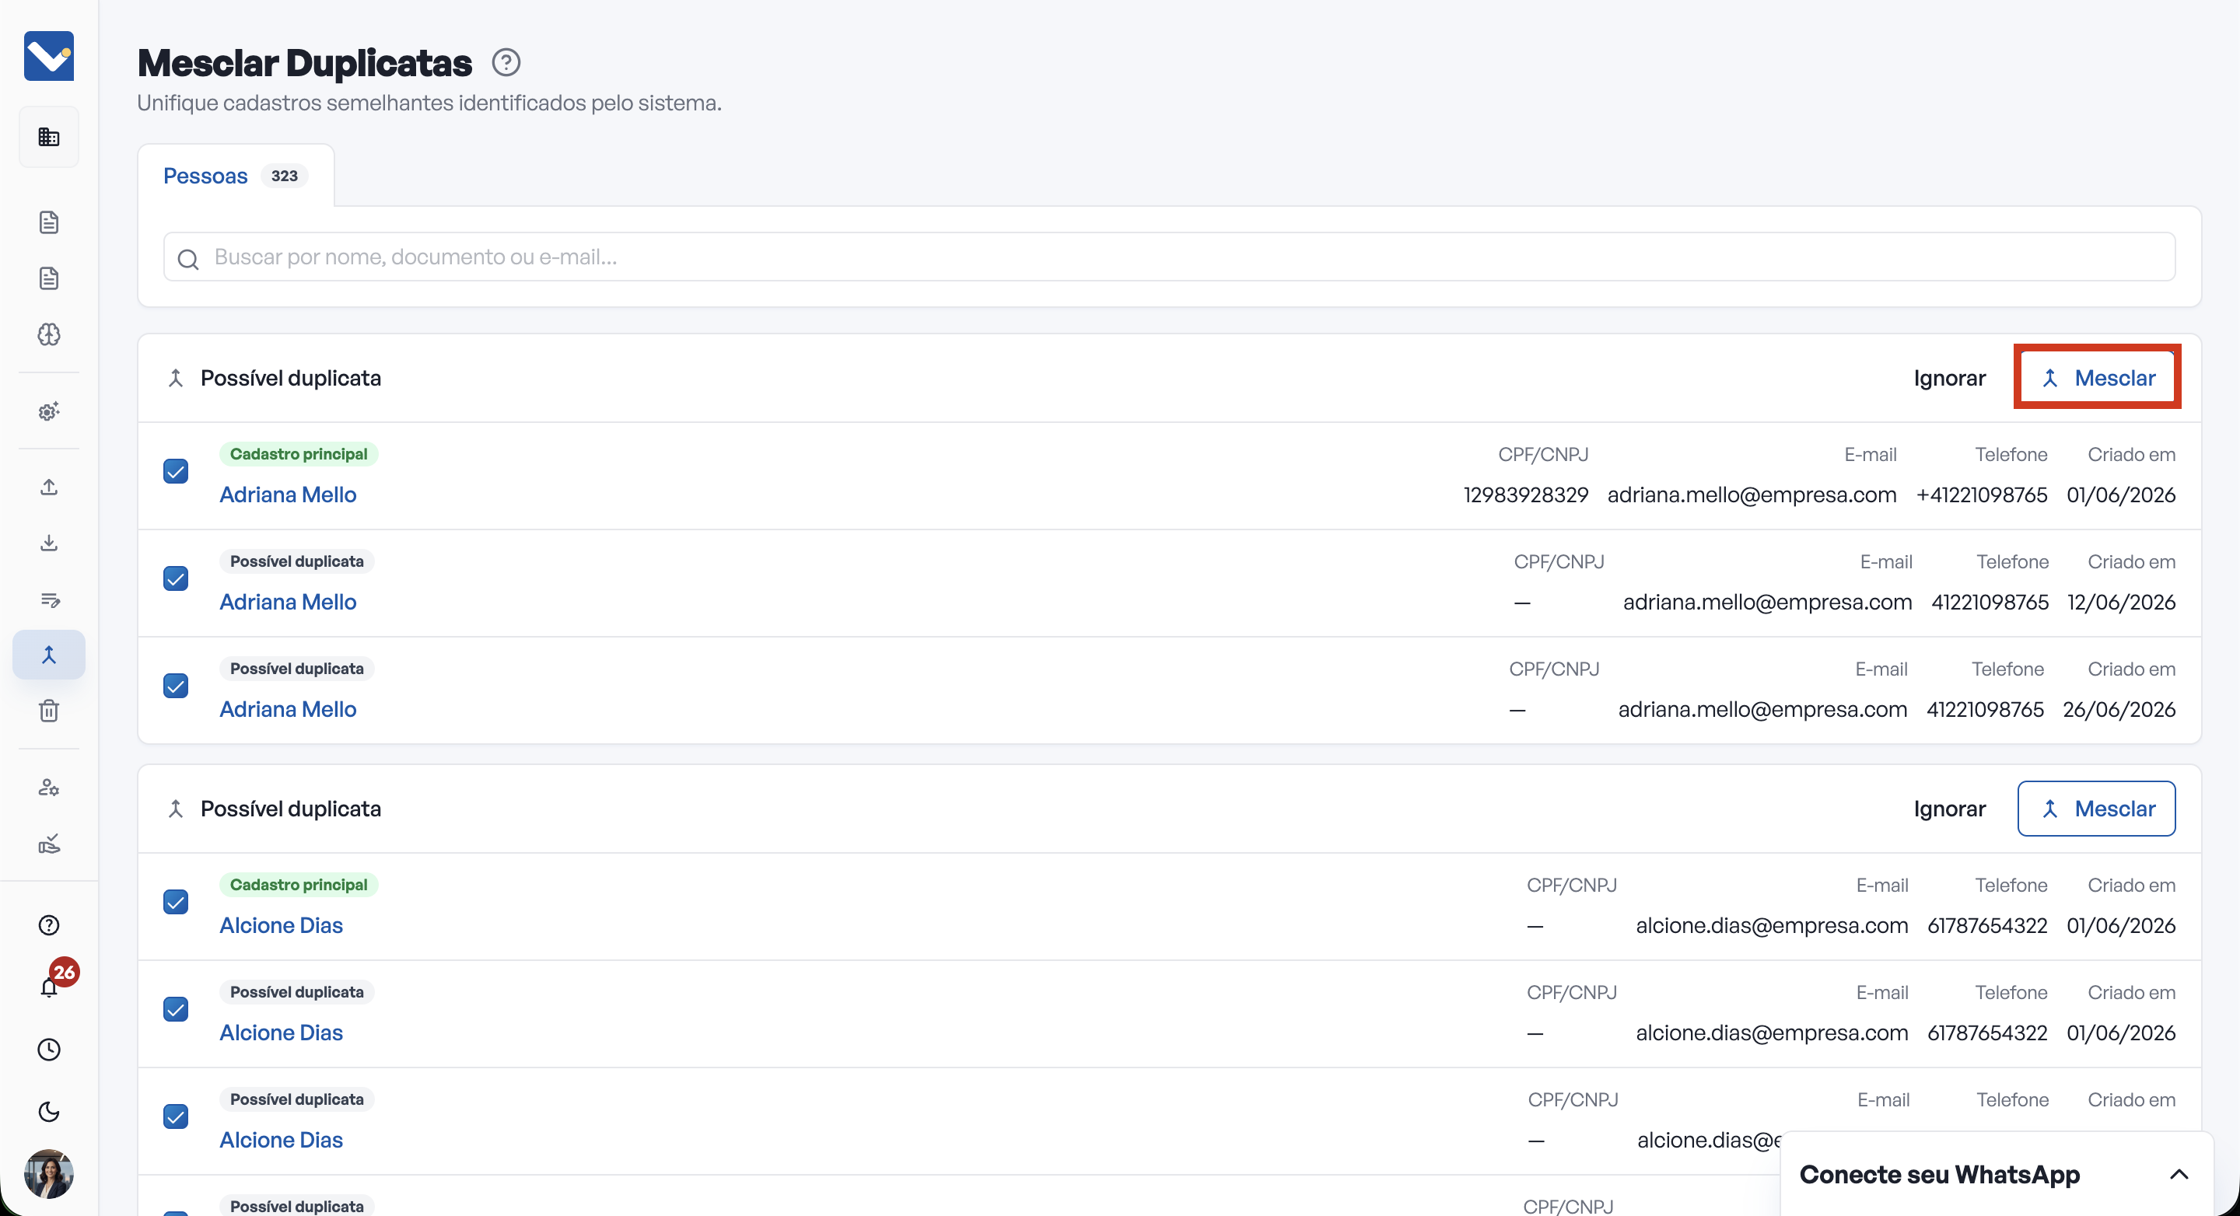
Task: Click the Mesclar Duplicatas page heading
Action: coord(304,62)
